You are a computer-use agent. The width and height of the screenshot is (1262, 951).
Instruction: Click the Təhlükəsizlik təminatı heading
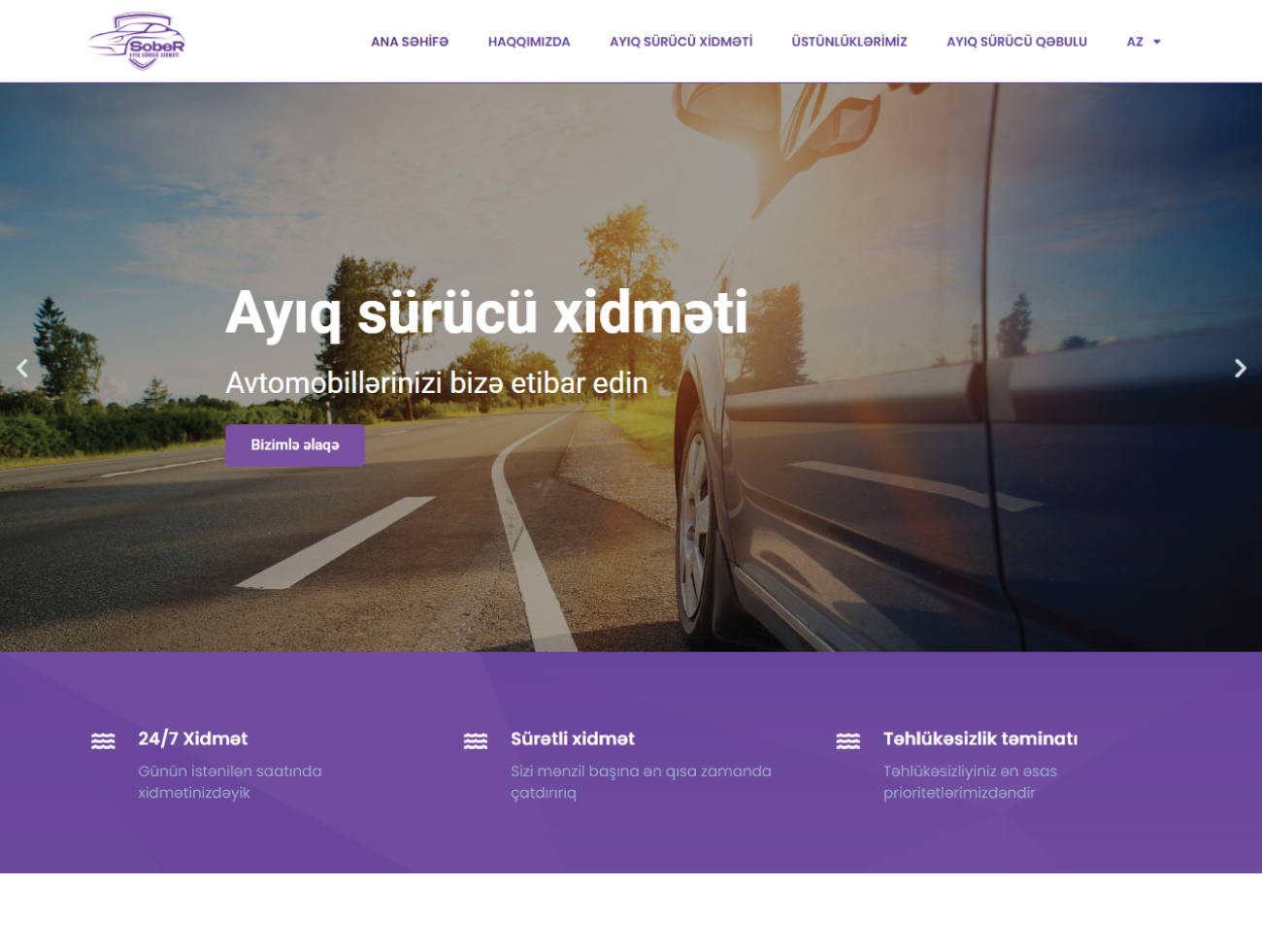click(x=980, y=738)
